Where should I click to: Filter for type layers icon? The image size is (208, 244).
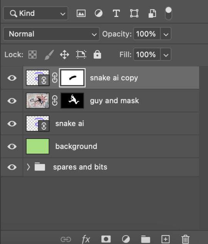(116, 13)
